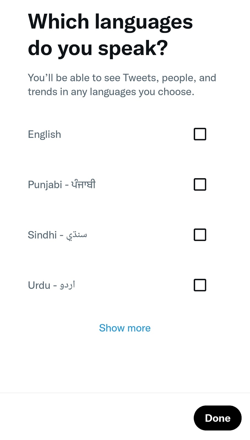Tap the Punjabi label text
Image resolution: width=250 pixels, height=440 pixels.
(45, 185)
